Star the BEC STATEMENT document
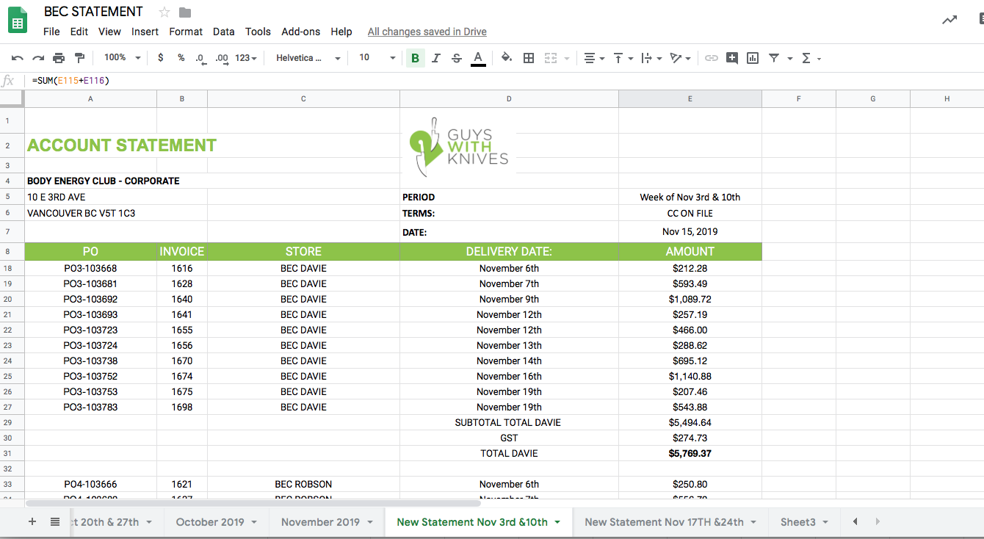 point(164,12)
